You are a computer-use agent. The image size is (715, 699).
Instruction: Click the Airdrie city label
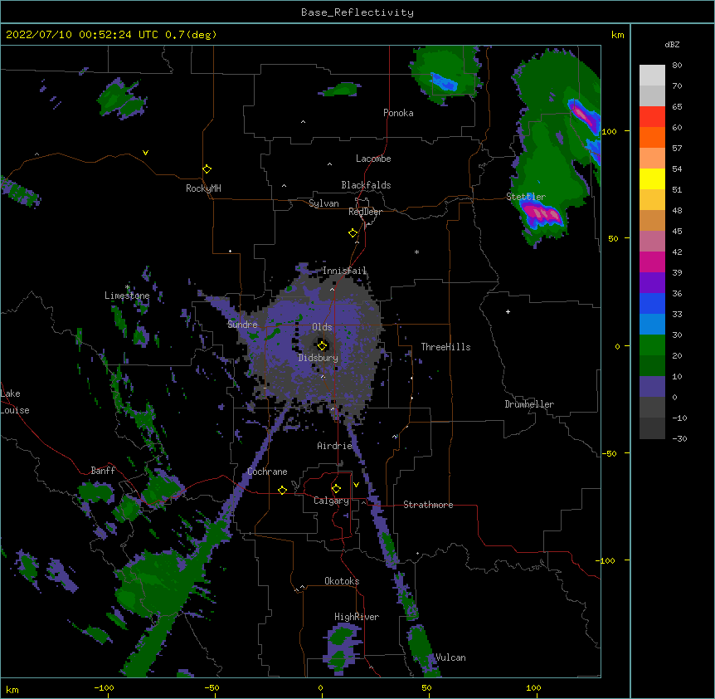coord(335,446)
